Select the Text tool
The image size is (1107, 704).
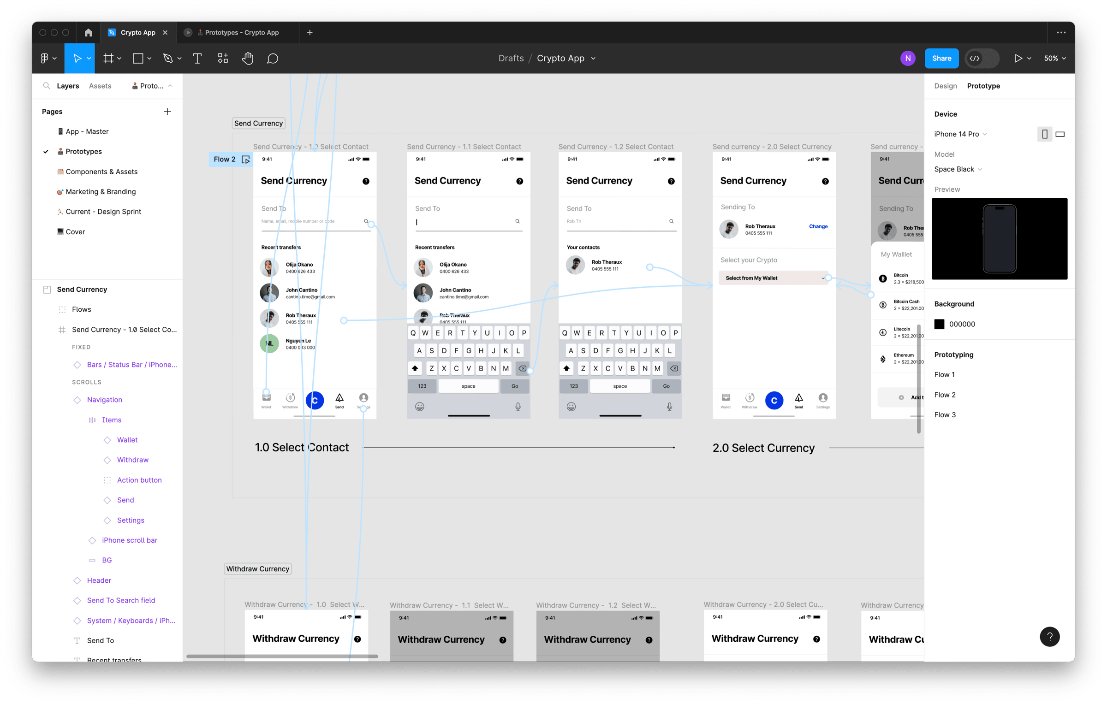pos(197,58)
